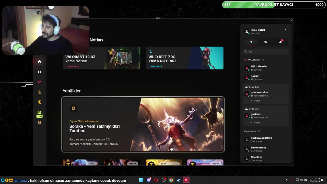Screen dimensions: 327x184
Task: Open Opera browser from the taskbar
Action: (x=156, y=180)
